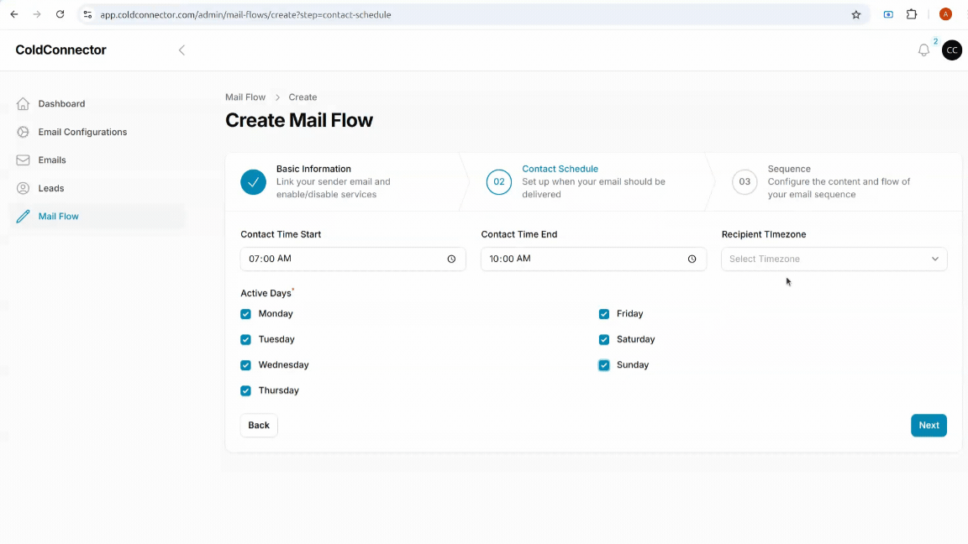Viewport: 968px width, 544px height.
Task: Uncheck the Monday checkbox
Action: point(246,314)
